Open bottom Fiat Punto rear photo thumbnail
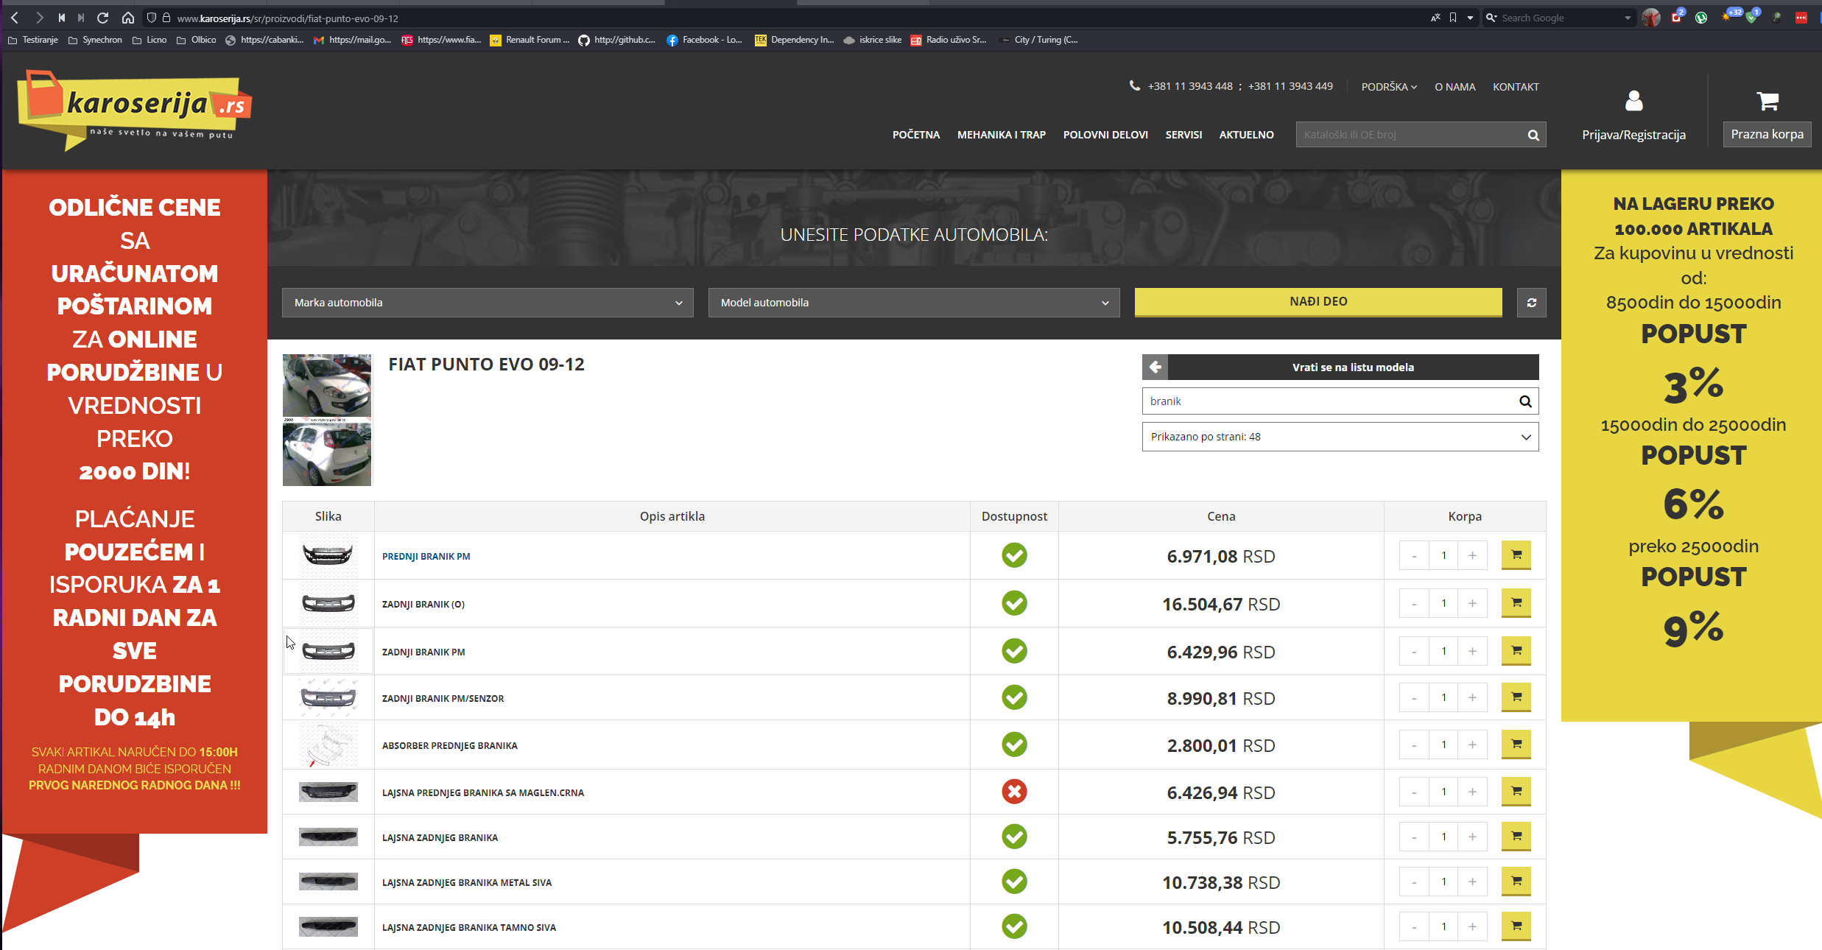This screenshot has width=1822, height=950. pyautogui.click(x=327, y=454)
